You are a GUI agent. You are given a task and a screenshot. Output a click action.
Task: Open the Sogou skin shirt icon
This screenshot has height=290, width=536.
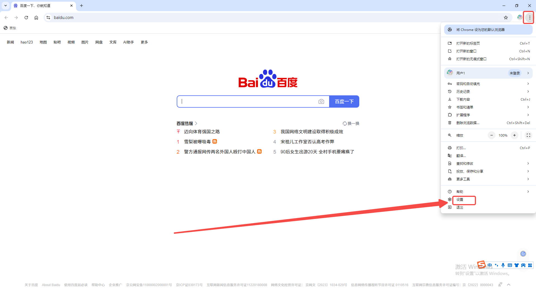coord(516,265)
